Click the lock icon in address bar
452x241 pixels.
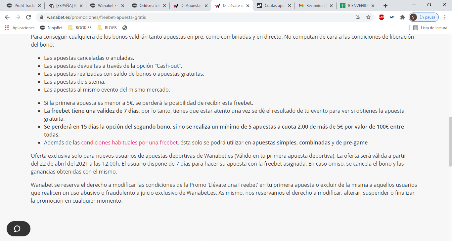click(x=42, y=17)
